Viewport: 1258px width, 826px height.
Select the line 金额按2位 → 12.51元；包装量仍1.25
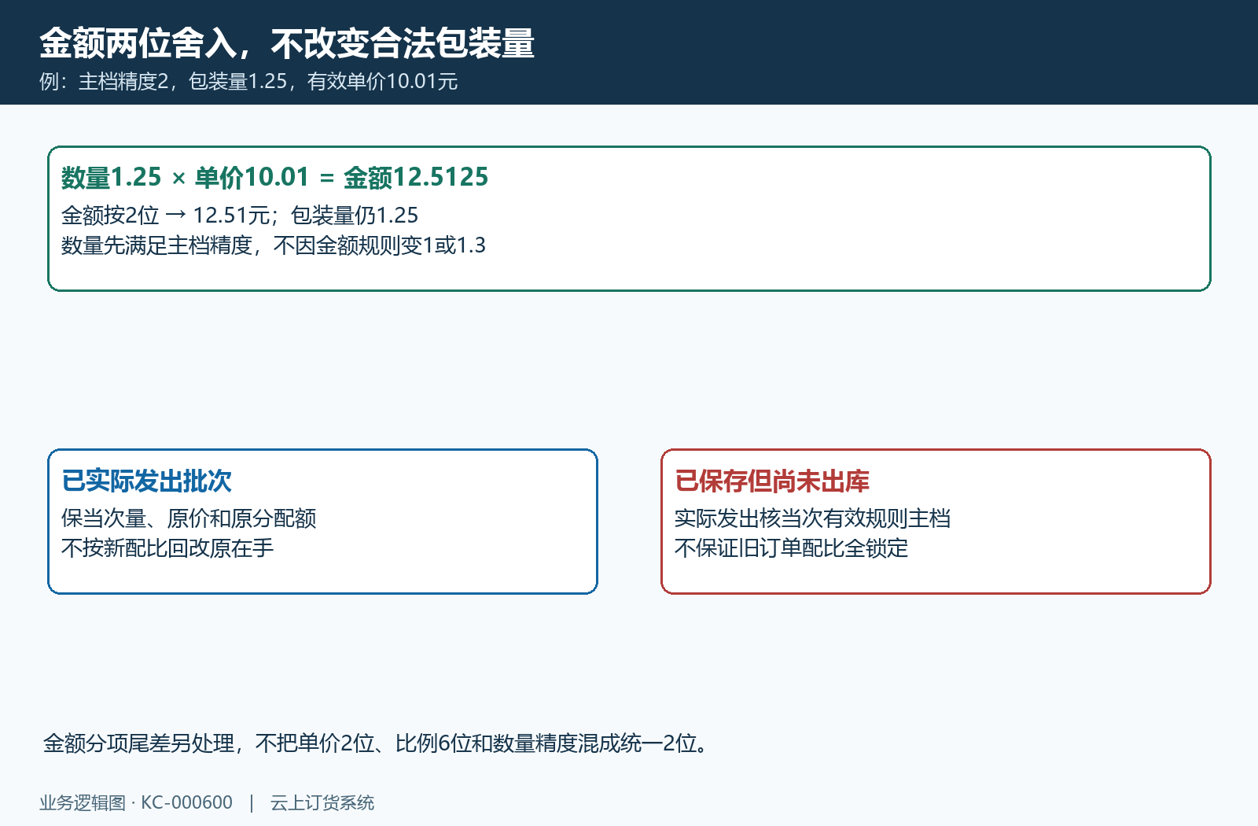point(240,216)
